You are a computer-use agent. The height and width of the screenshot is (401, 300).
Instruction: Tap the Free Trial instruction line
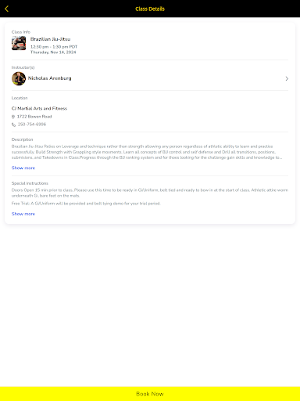(x=86, y=204)
